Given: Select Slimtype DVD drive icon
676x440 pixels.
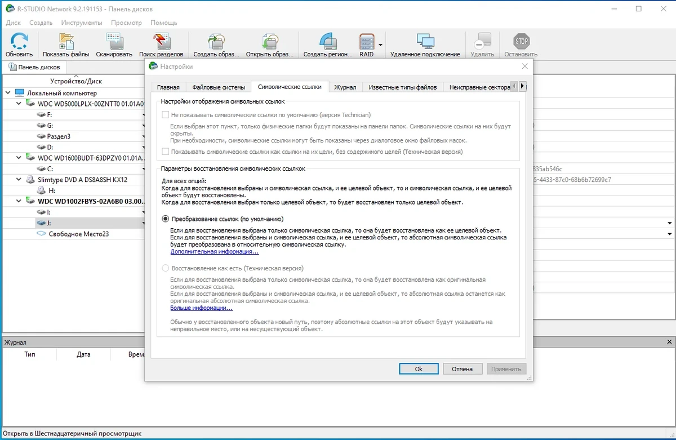Looking at the screenshot, I should [31, 179].
